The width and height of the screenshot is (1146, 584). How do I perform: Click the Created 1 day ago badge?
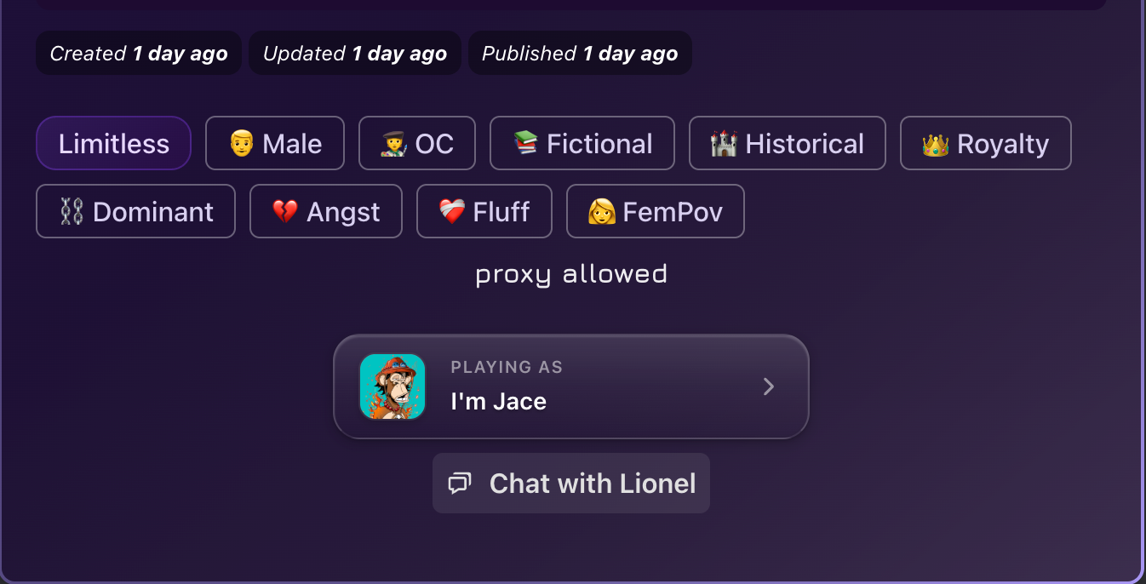[x=139, y=54]
